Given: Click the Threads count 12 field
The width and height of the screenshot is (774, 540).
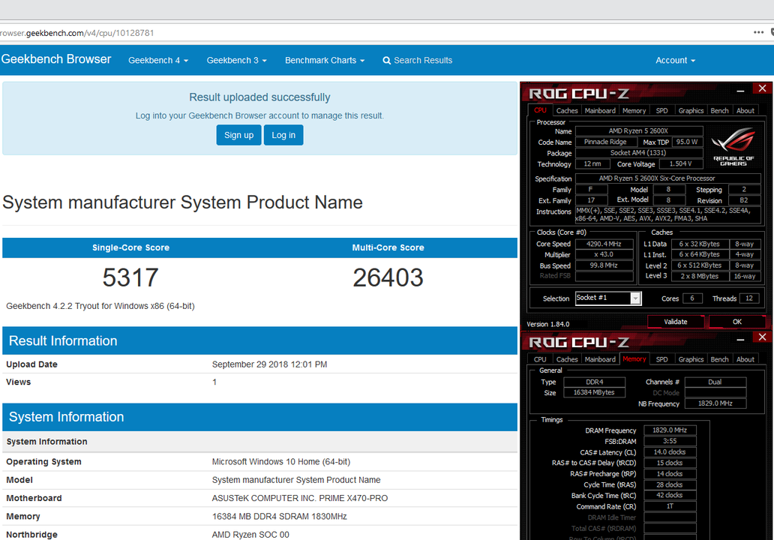Looking at the screenshot, I should (x=748, y=298).
